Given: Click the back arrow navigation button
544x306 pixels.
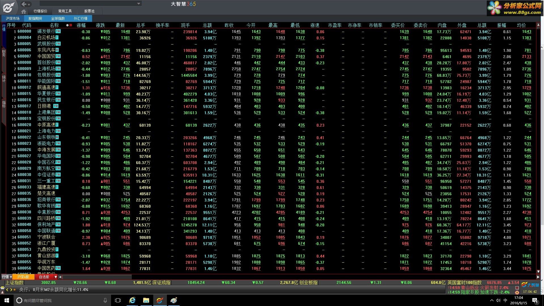Looking at the screenshot, I should [x=24, y=4].
